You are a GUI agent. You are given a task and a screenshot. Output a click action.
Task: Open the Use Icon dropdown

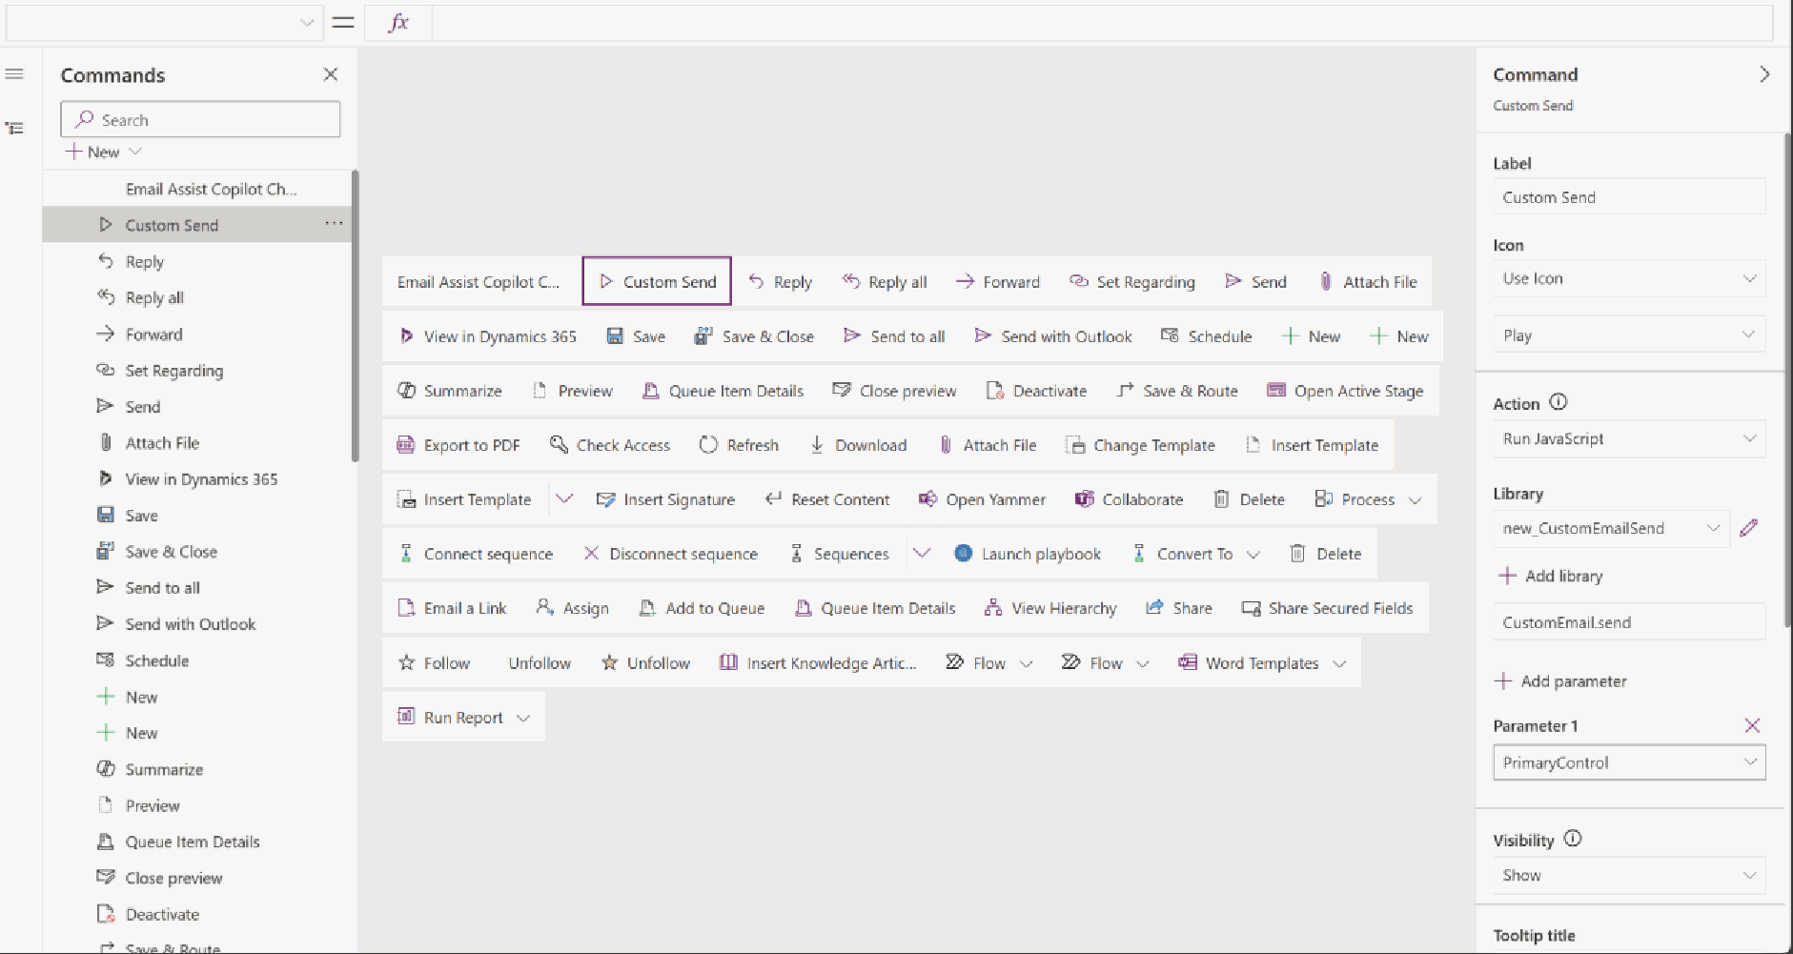tap(1629, 278)
